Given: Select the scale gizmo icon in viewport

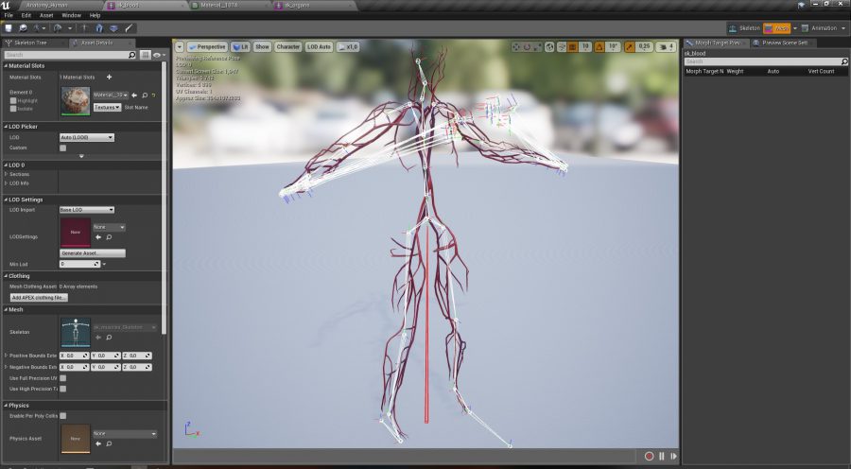Looking at the screenshot, I should (538, 47).
